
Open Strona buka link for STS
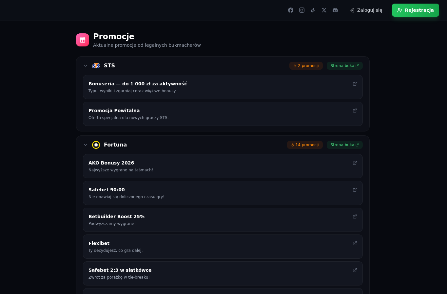coord(344,66)
